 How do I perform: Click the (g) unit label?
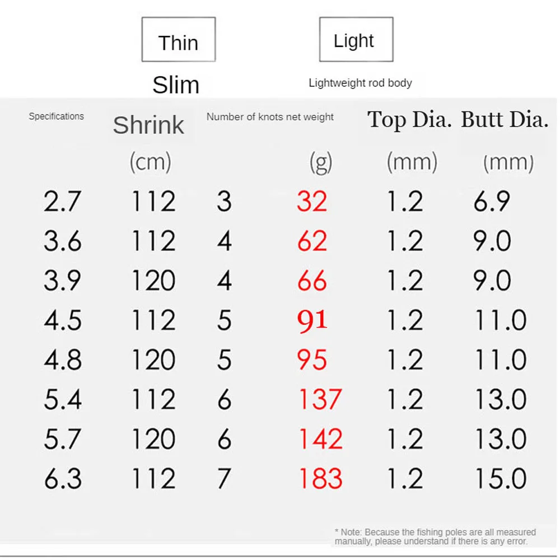pos(321,162)
